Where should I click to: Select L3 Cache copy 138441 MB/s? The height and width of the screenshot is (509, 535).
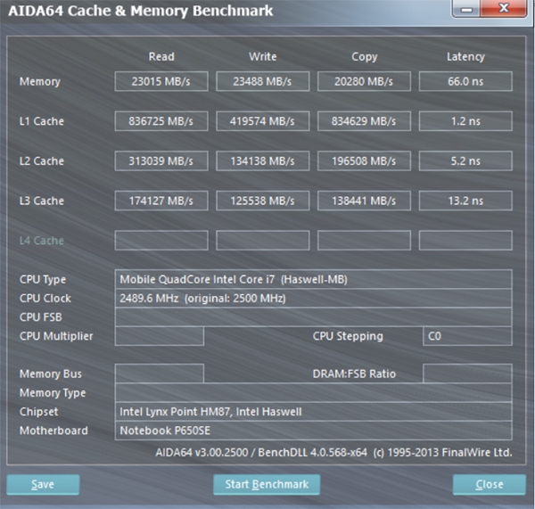(x=364, y=201)
